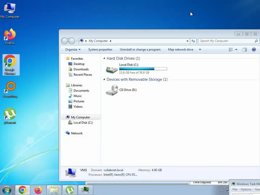The height and width of the screenshot is (195, 260).
Task: Click the Local Disk (C:) usage bar
Action: 143,69
